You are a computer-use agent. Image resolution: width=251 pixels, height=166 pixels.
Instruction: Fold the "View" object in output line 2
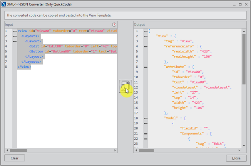(x=146, y=36)
